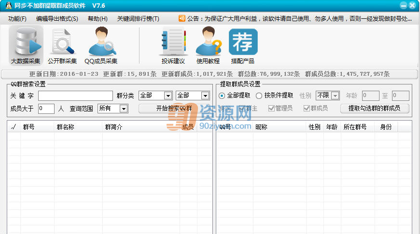Image resolution: width=420 pixels, height=234 pixels.
Task: Expand the first 群分类 dropdown
Action: [168, 96]
